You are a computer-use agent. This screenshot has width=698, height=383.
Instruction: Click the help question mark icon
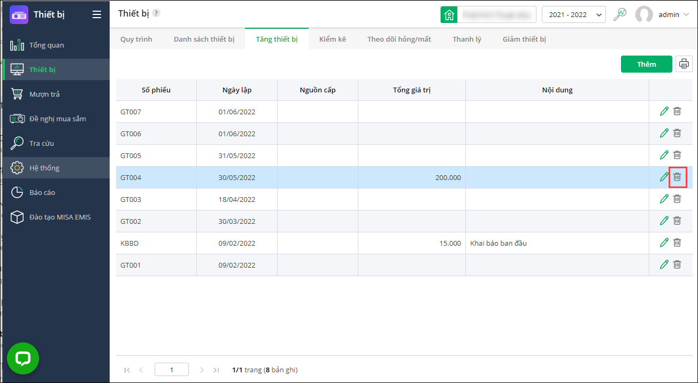coord(156,13)
